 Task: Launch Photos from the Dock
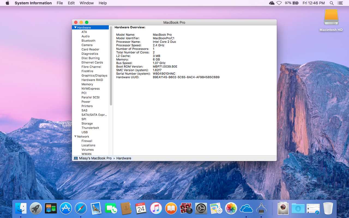click(231, 208)
